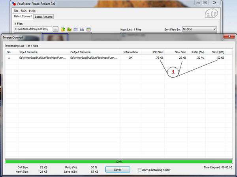Click the OK information cell in row 1
The image size is (237, 177).
pyautogui.click(x=131, y=58)
